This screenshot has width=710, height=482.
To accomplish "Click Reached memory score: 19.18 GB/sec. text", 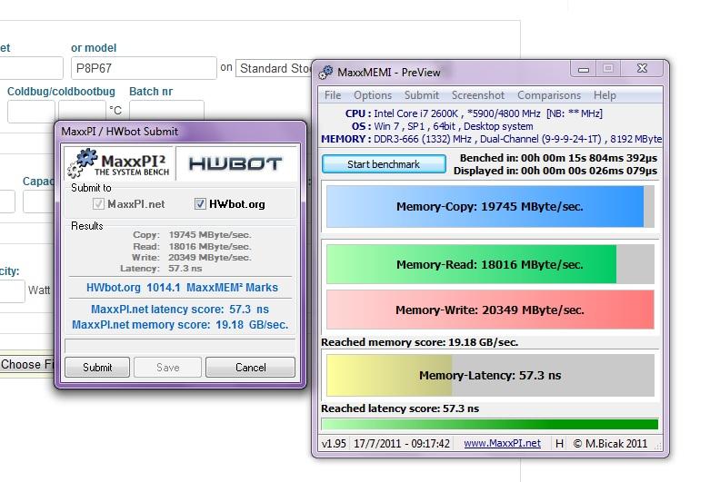I will click(420, 342).
